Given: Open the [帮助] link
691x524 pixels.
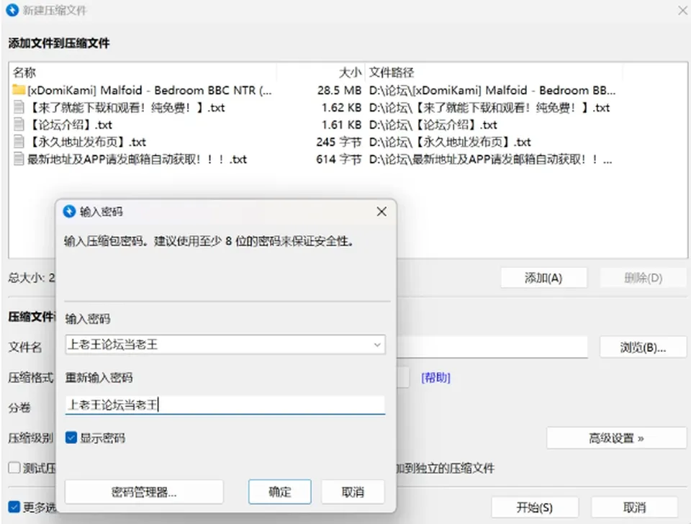Looking at the screenshot, I should pyautogui.click(x=436, y=378).
